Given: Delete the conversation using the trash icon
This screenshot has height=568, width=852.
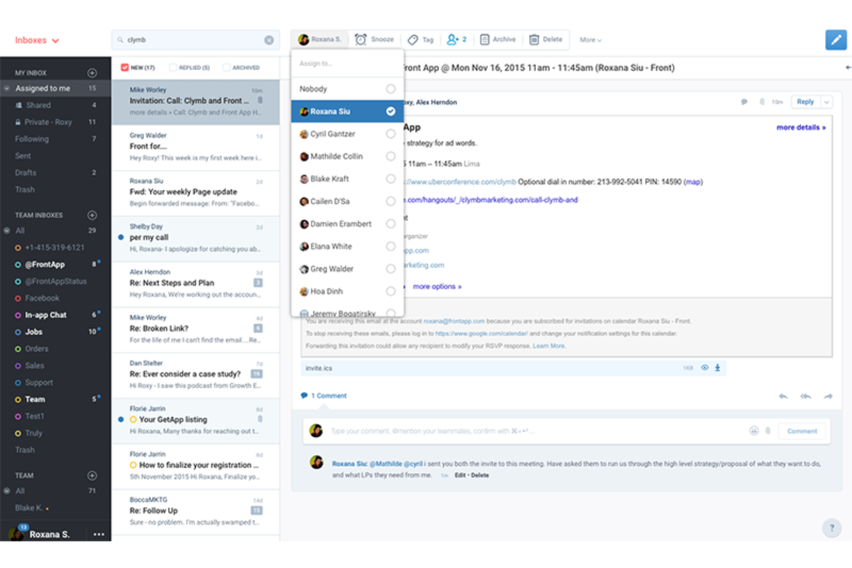Looking at the screenshot, I should (546, 39).
